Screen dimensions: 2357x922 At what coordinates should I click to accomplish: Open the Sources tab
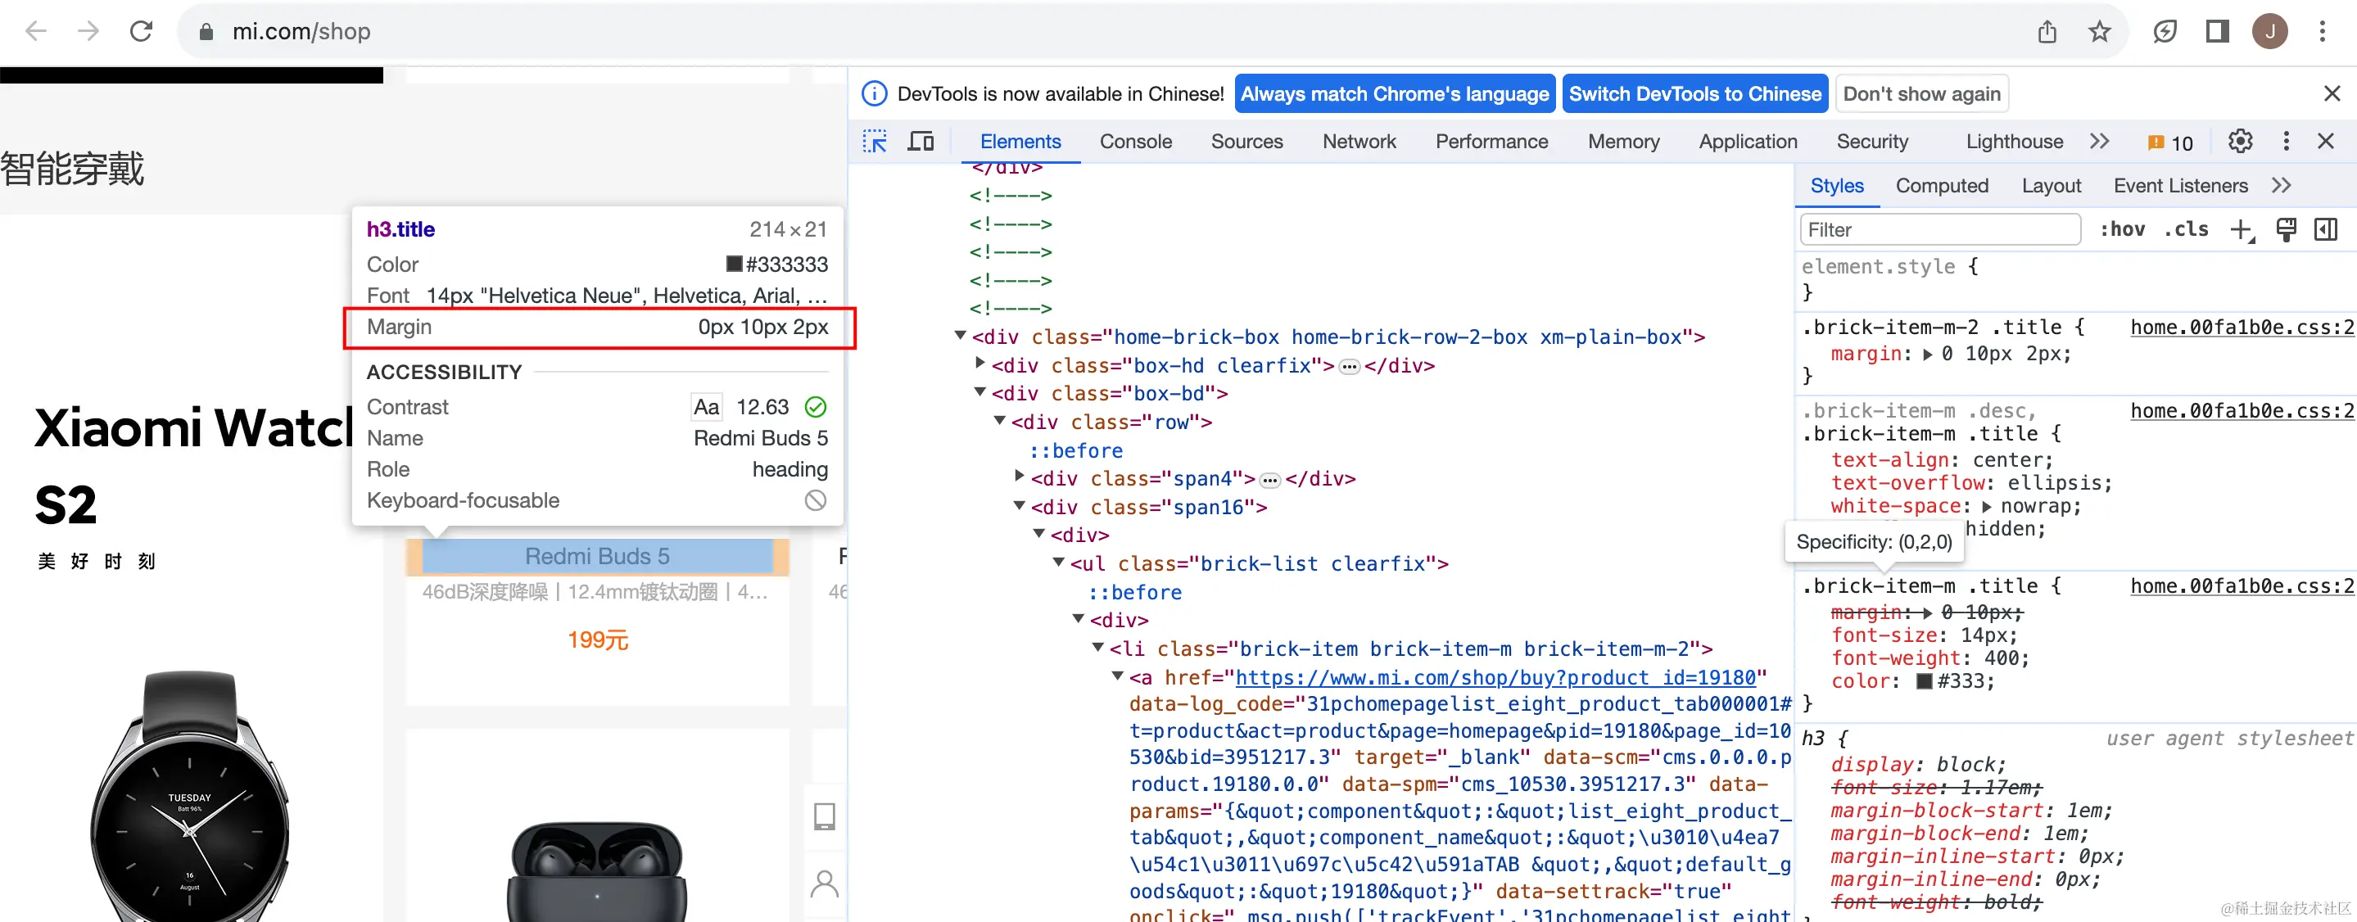point(1246,142)
